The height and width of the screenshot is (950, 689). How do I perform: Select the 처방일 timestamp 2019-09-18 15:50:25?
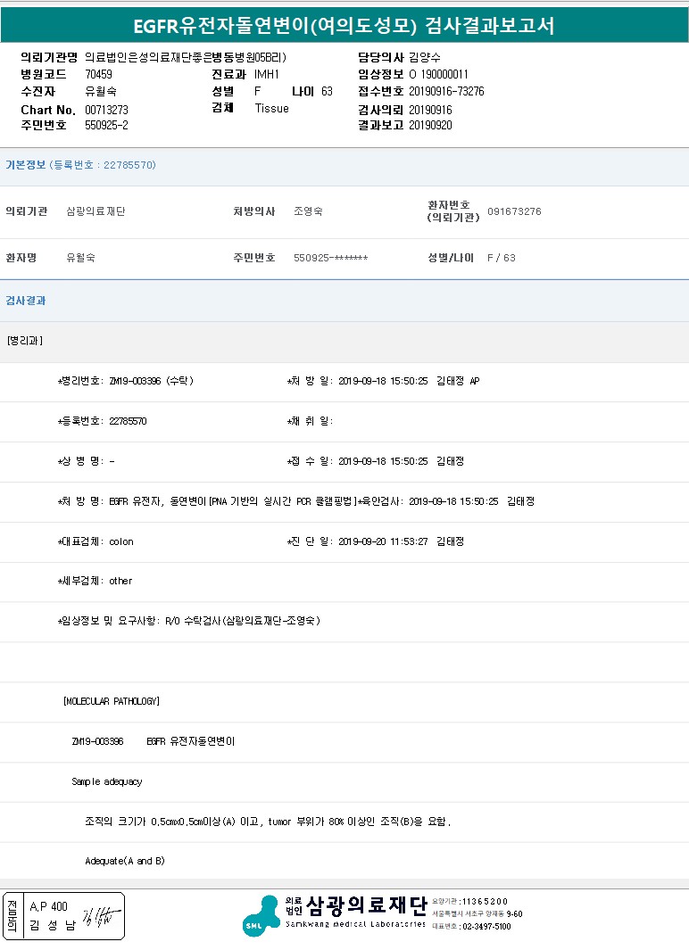coord(383,381)
